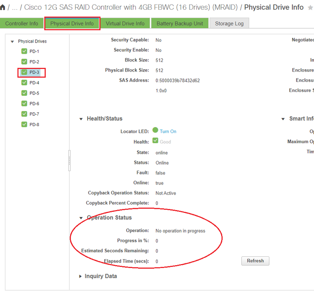Image resolution: width=314 pixels, height=294 pixels.
Task: Collapse the Physical Drives tree
Action: 12,42
